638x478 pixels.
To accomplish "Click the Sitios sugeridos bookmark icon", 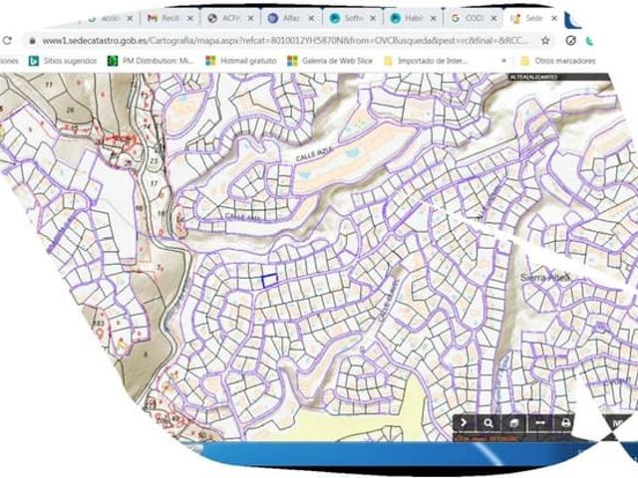I will pos(34,61).
